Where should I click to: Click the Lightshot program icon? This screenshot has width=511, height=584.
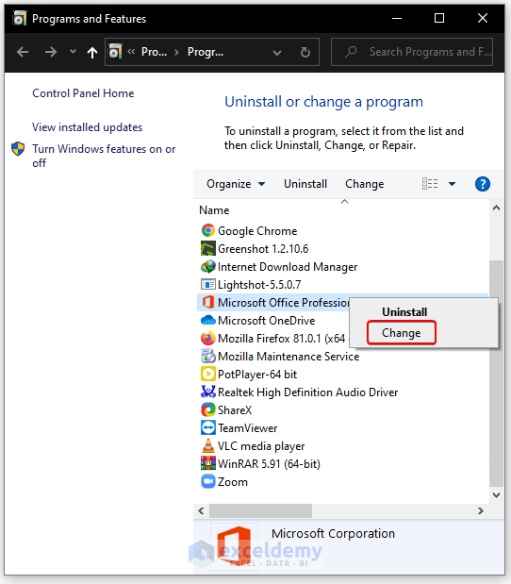208,285
